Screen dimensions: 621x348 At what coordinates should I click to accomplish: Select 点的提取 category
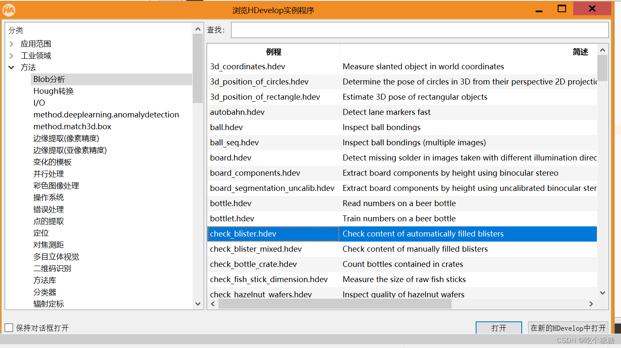49,221
